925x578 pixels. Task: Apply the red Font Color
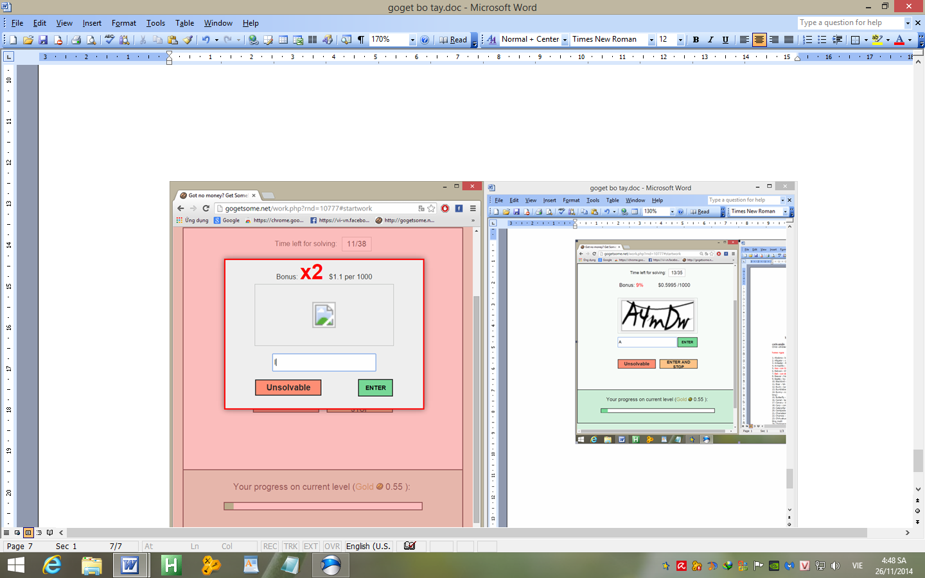[899, 40]
